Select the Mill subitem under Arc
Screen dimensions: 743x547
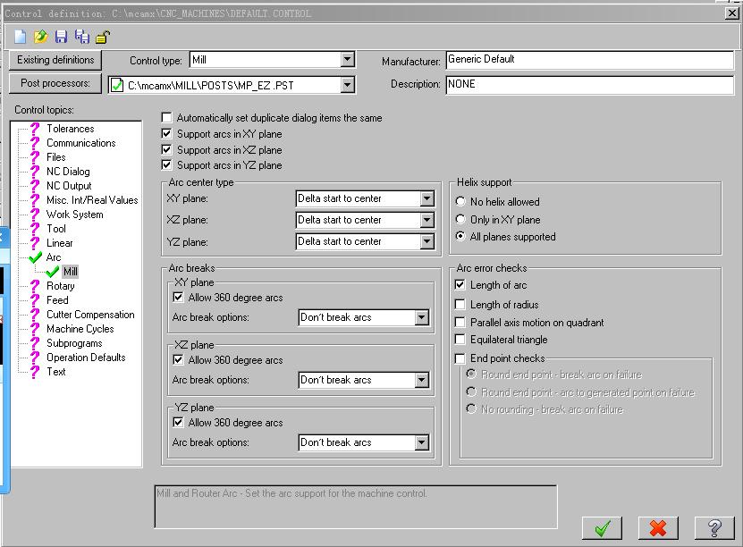(x=70, y=272)
